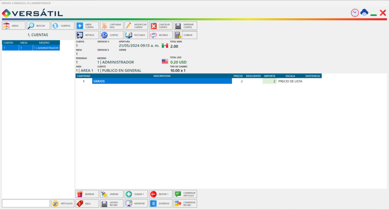Open the Cortes button
This screenshot has height=210, width=389.
click(112, 35)
